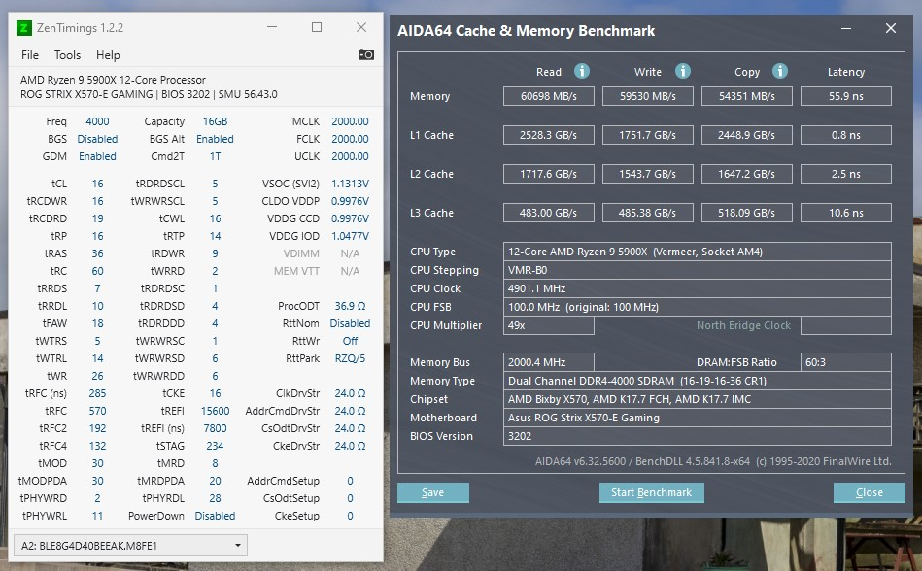Select the Memory Copy value 54351 MB/s
The image size is (922, 571).
tap(747, 96)
